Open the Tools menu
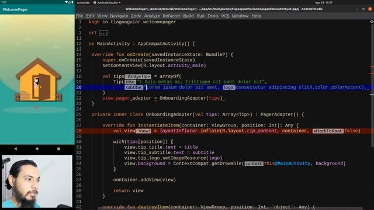This screenshot has height=210, width=374. pyautogui.click(x=213, y=16)
